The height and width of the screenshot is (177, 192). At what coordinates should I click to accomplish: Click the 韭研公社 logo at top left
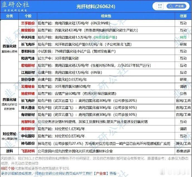coord(15,6)
